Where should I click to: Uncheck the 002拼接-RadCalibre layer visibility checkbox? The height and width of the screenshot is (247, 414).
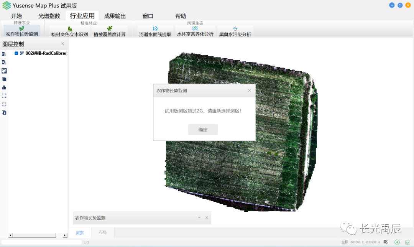tap(16, 53)
